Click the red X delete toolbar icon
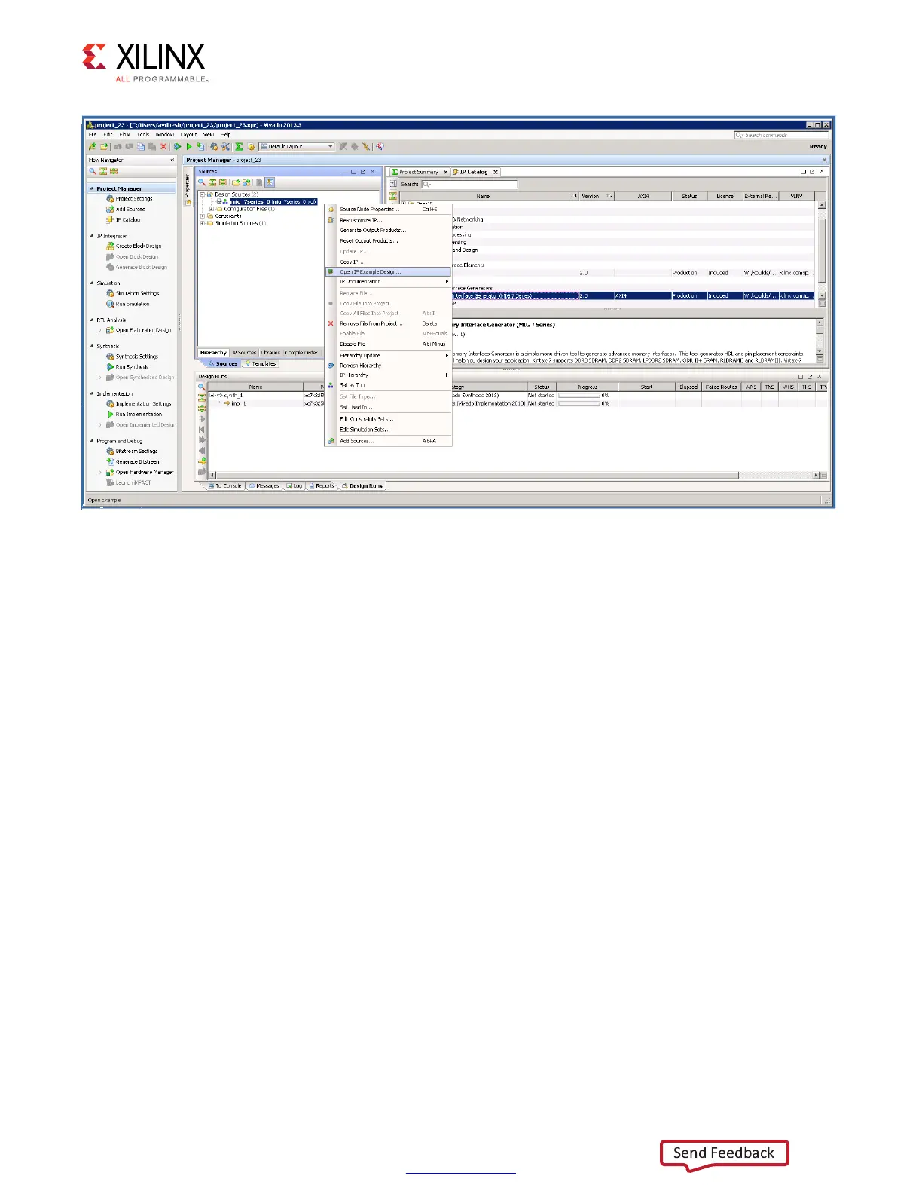The height and width of the screenshot is (1194, 922). [163, 147]
